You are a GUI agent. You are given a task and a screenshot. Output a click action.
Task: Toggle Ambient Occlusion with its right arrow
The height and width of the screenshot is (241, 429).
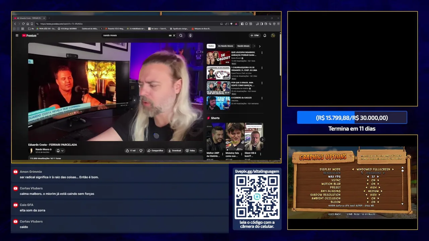pos(378,198)
